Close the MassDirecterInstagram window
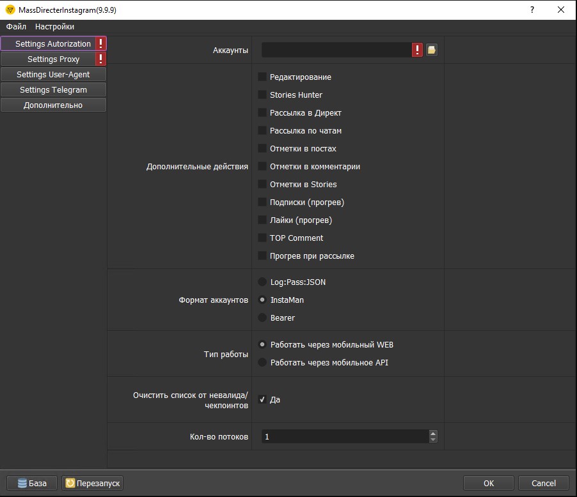The width and height of the screenshot is (577, 497). click(561, 10)
